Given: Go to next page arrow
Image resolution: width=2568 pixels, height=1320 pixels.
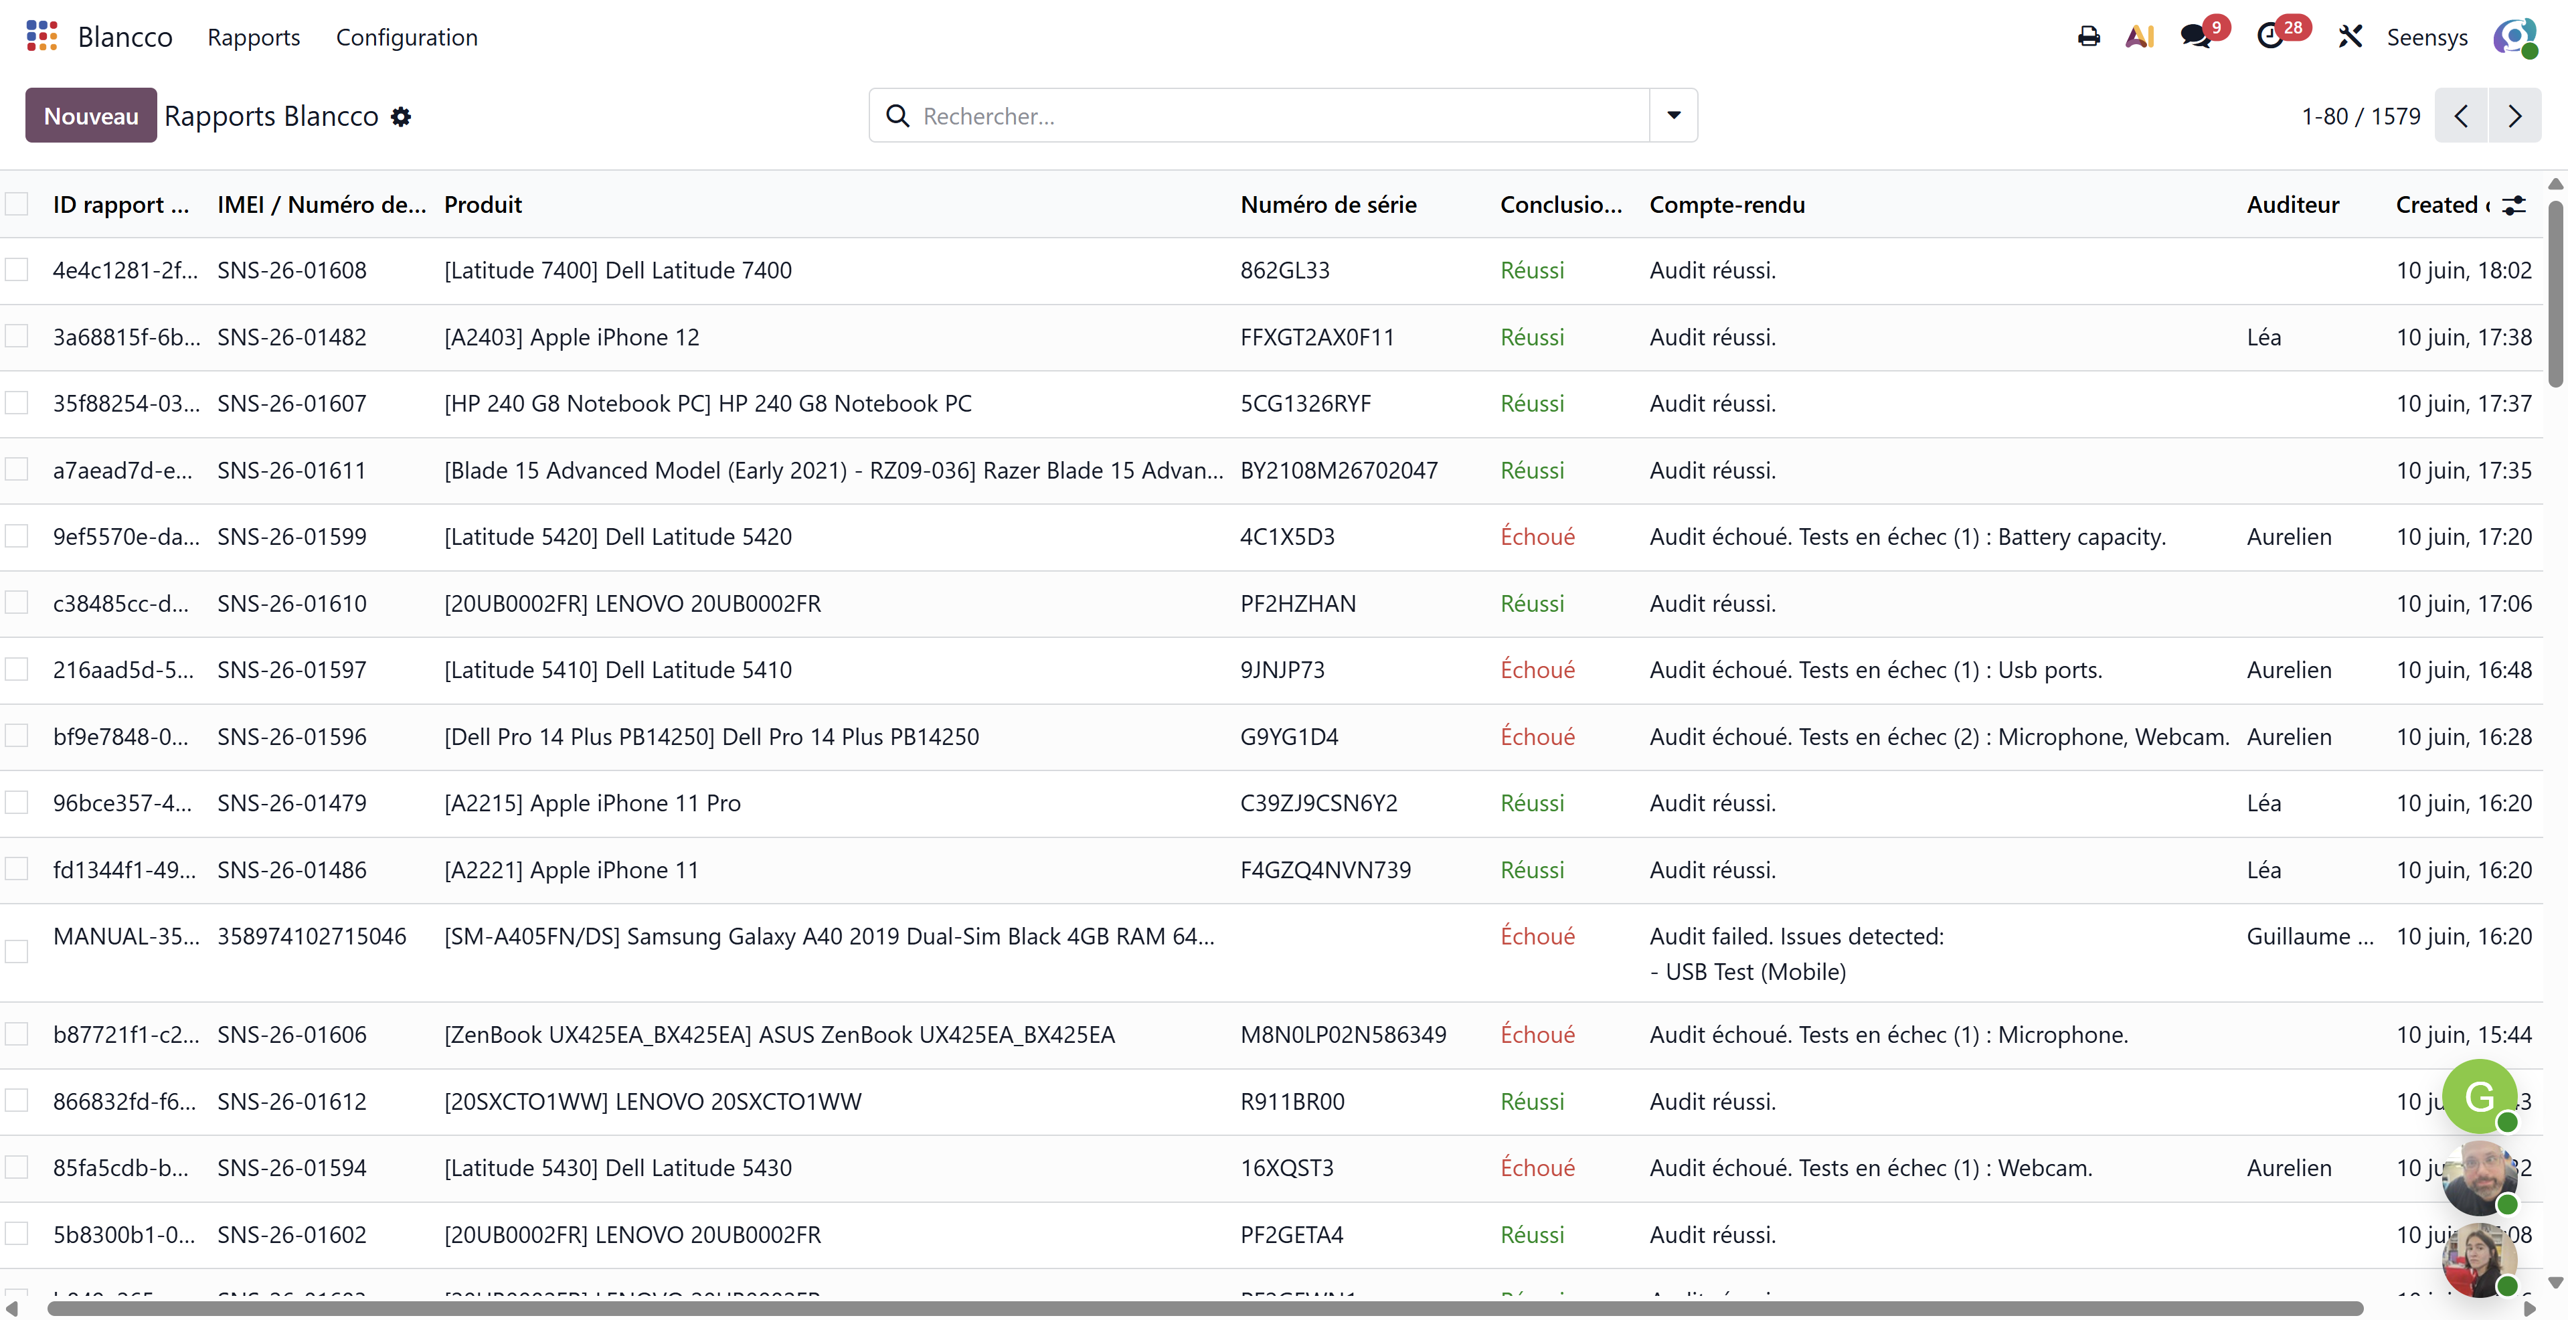Looking at the screenshot, I should [x=2515, y=116].
